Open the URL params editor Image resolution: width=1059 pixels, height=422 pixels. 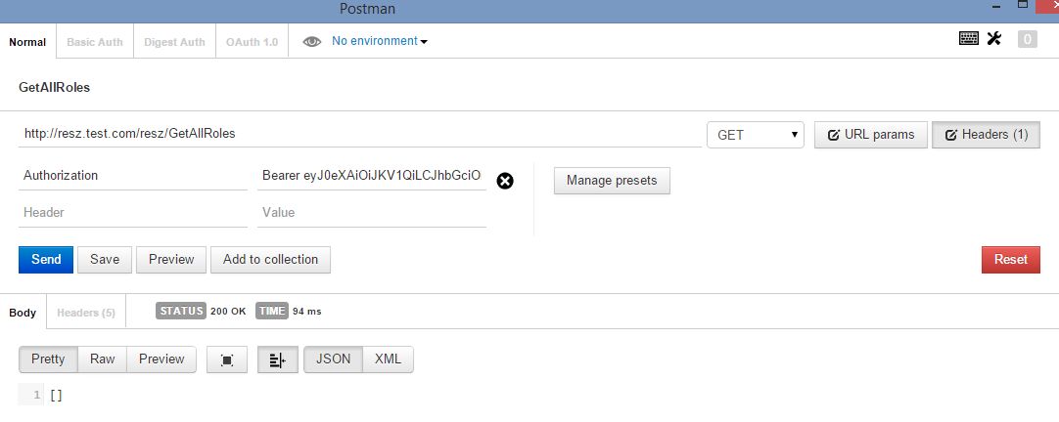[x=870, y=135]
